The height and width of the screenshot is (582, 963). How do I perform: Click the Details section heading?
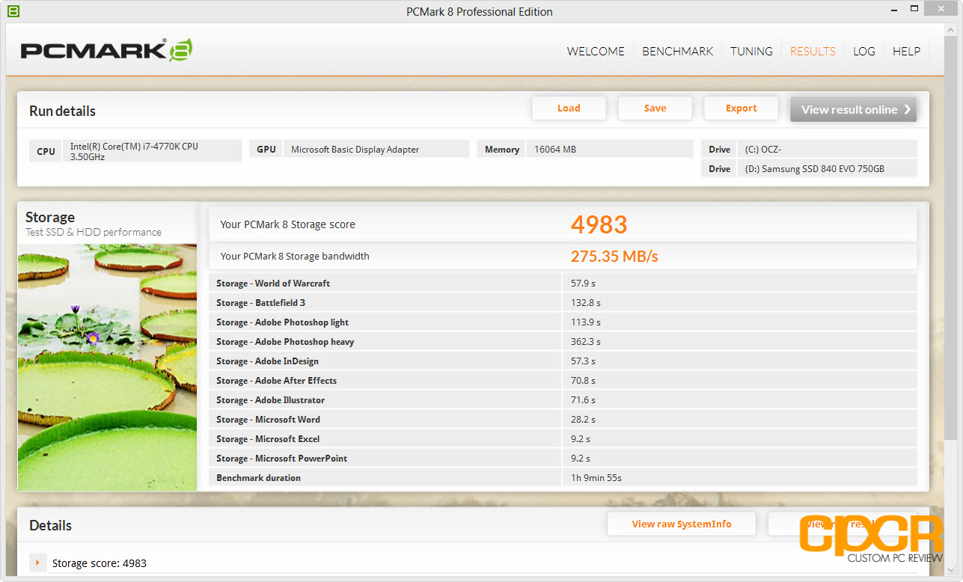point(50,525)
